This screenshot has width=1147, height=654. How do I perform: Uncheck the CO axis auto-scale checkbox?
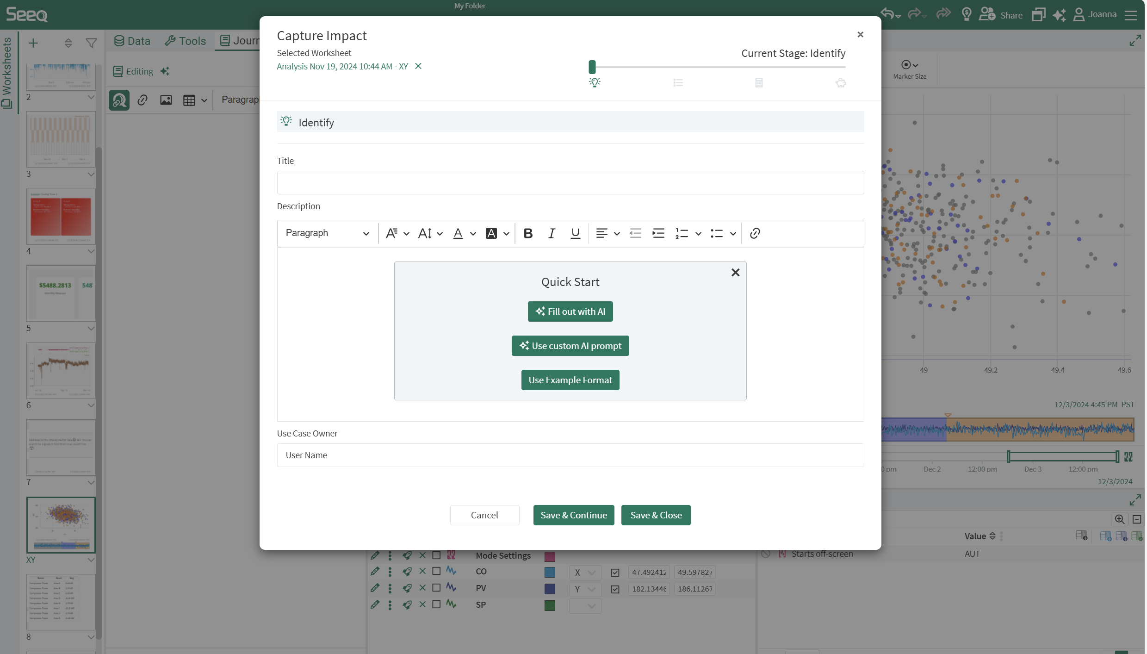click(x=615, y=573)
